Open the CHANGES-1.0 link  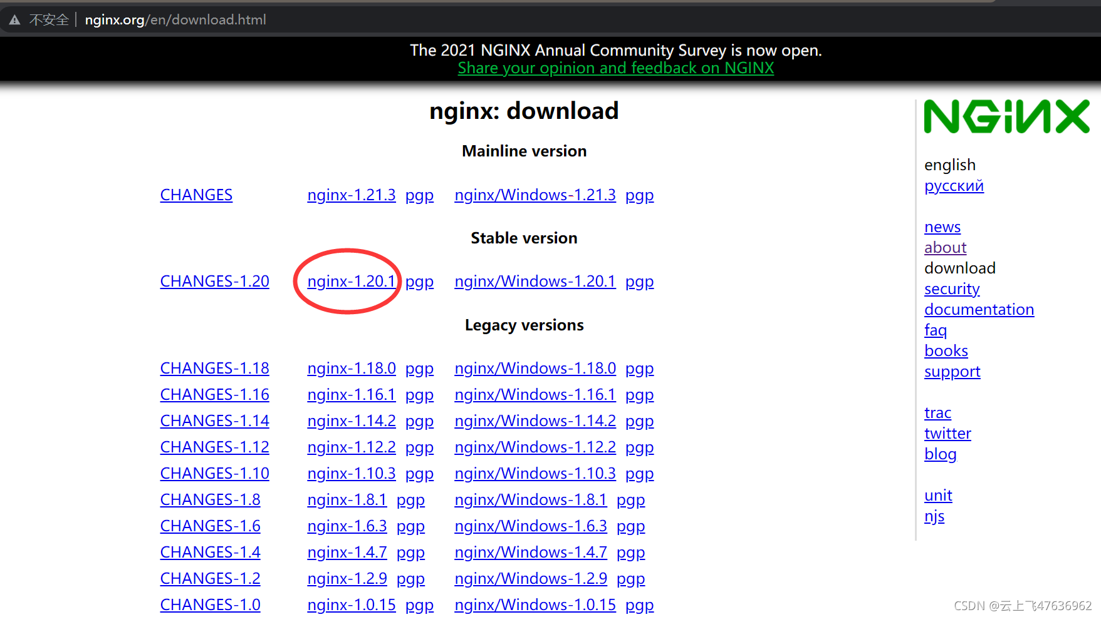click(x=211, y=605)
